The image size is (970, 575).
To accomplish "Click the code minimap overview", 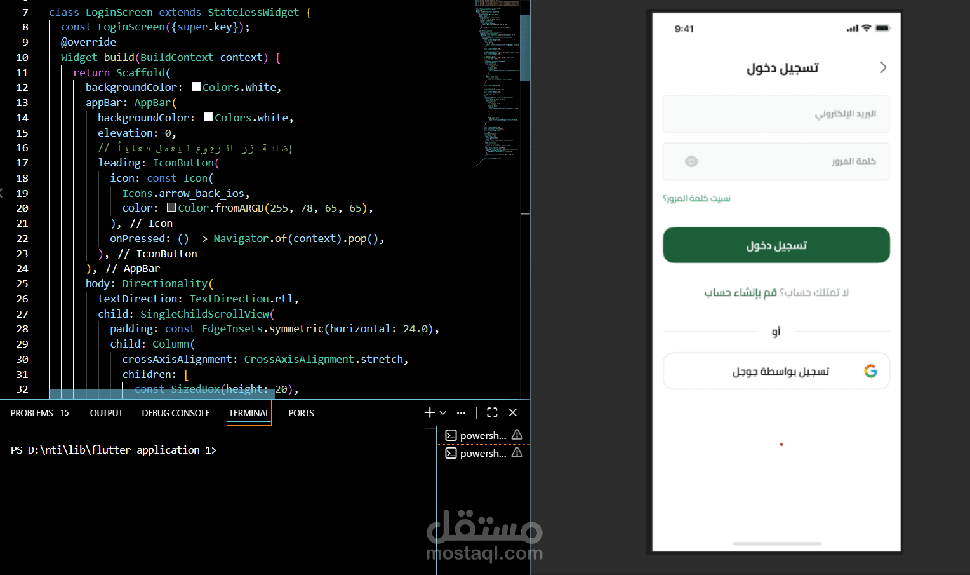I will click(x=497, y=83).
